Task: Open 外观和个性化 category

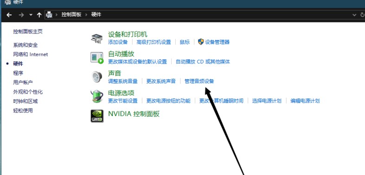Action: 28,92
